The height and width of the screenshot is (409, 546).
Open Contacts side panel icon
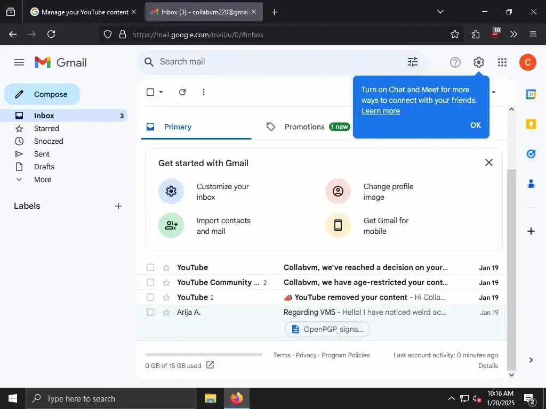531,184
